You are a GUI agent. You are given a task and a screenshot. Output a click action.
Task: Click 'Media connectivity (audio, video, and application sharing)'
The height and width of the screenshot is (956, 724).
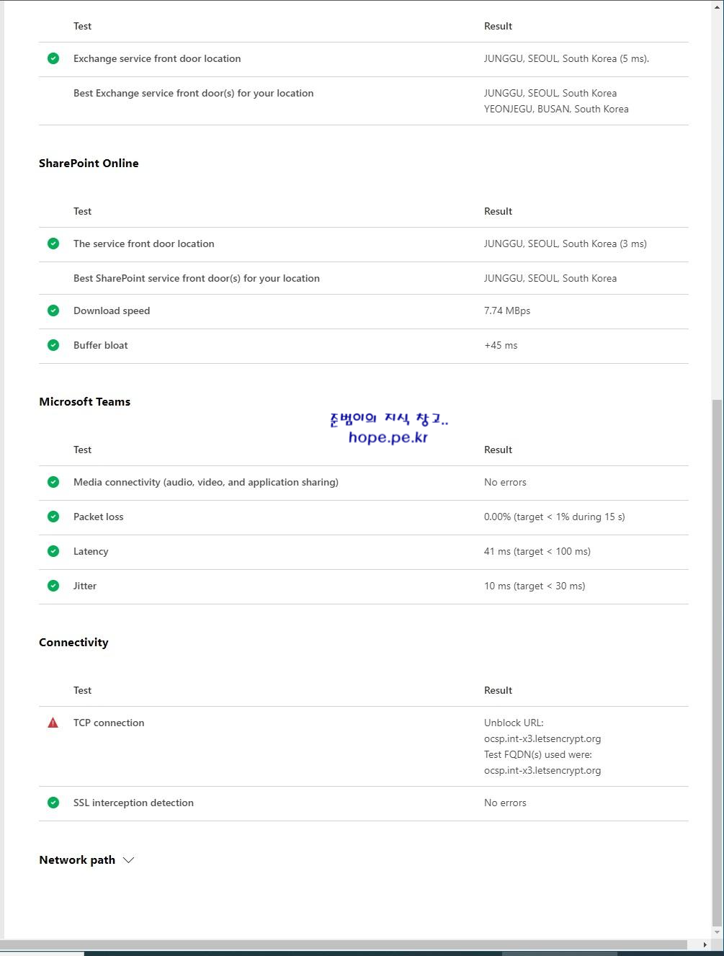point(206,482)
